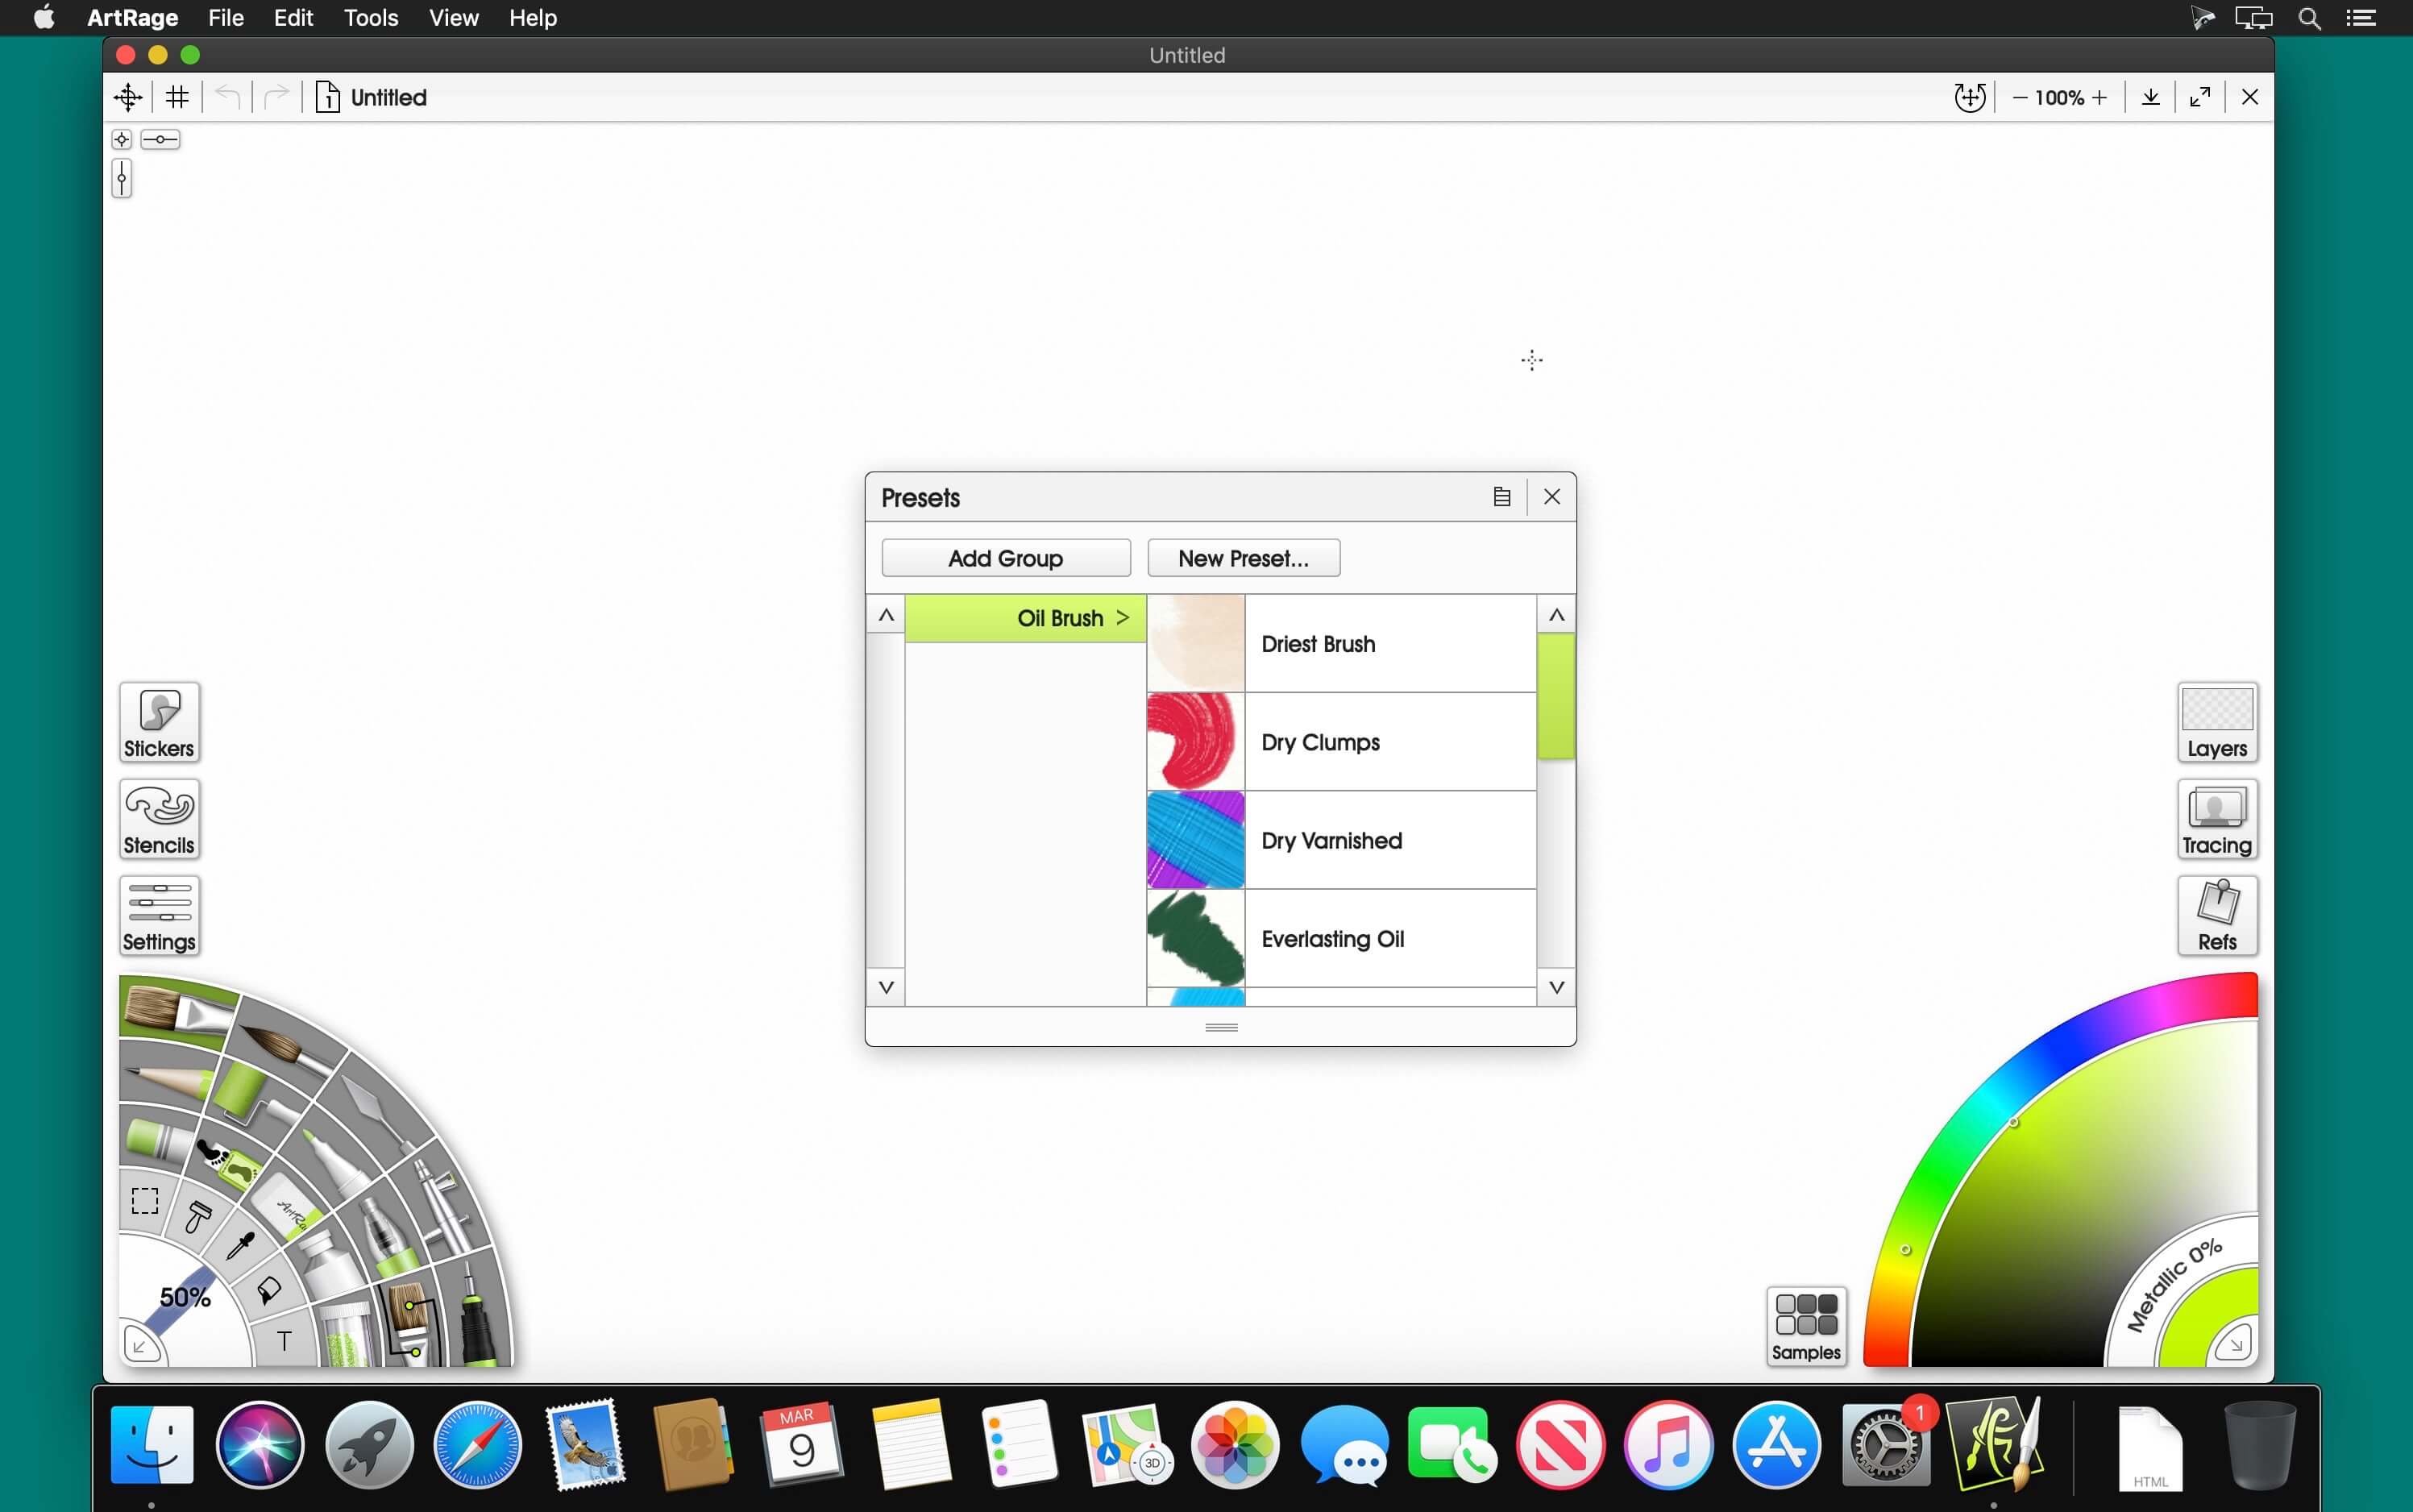Click the preset list scroll-up arrow
The height and width of the screenshot is (1512, 2413).
click(1556, 615)
